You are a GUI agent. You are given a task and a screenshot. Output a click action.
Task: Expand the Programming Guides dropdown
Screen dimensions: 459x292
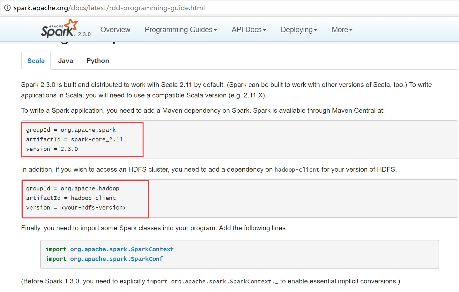(x=181, y=30)
